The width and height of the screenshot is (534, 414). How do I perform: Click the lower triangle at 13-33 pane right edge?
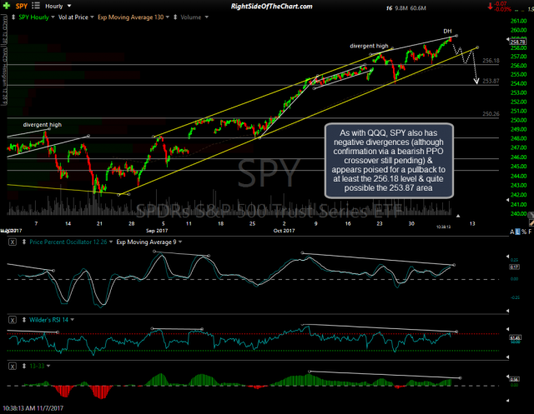(508, 401)
